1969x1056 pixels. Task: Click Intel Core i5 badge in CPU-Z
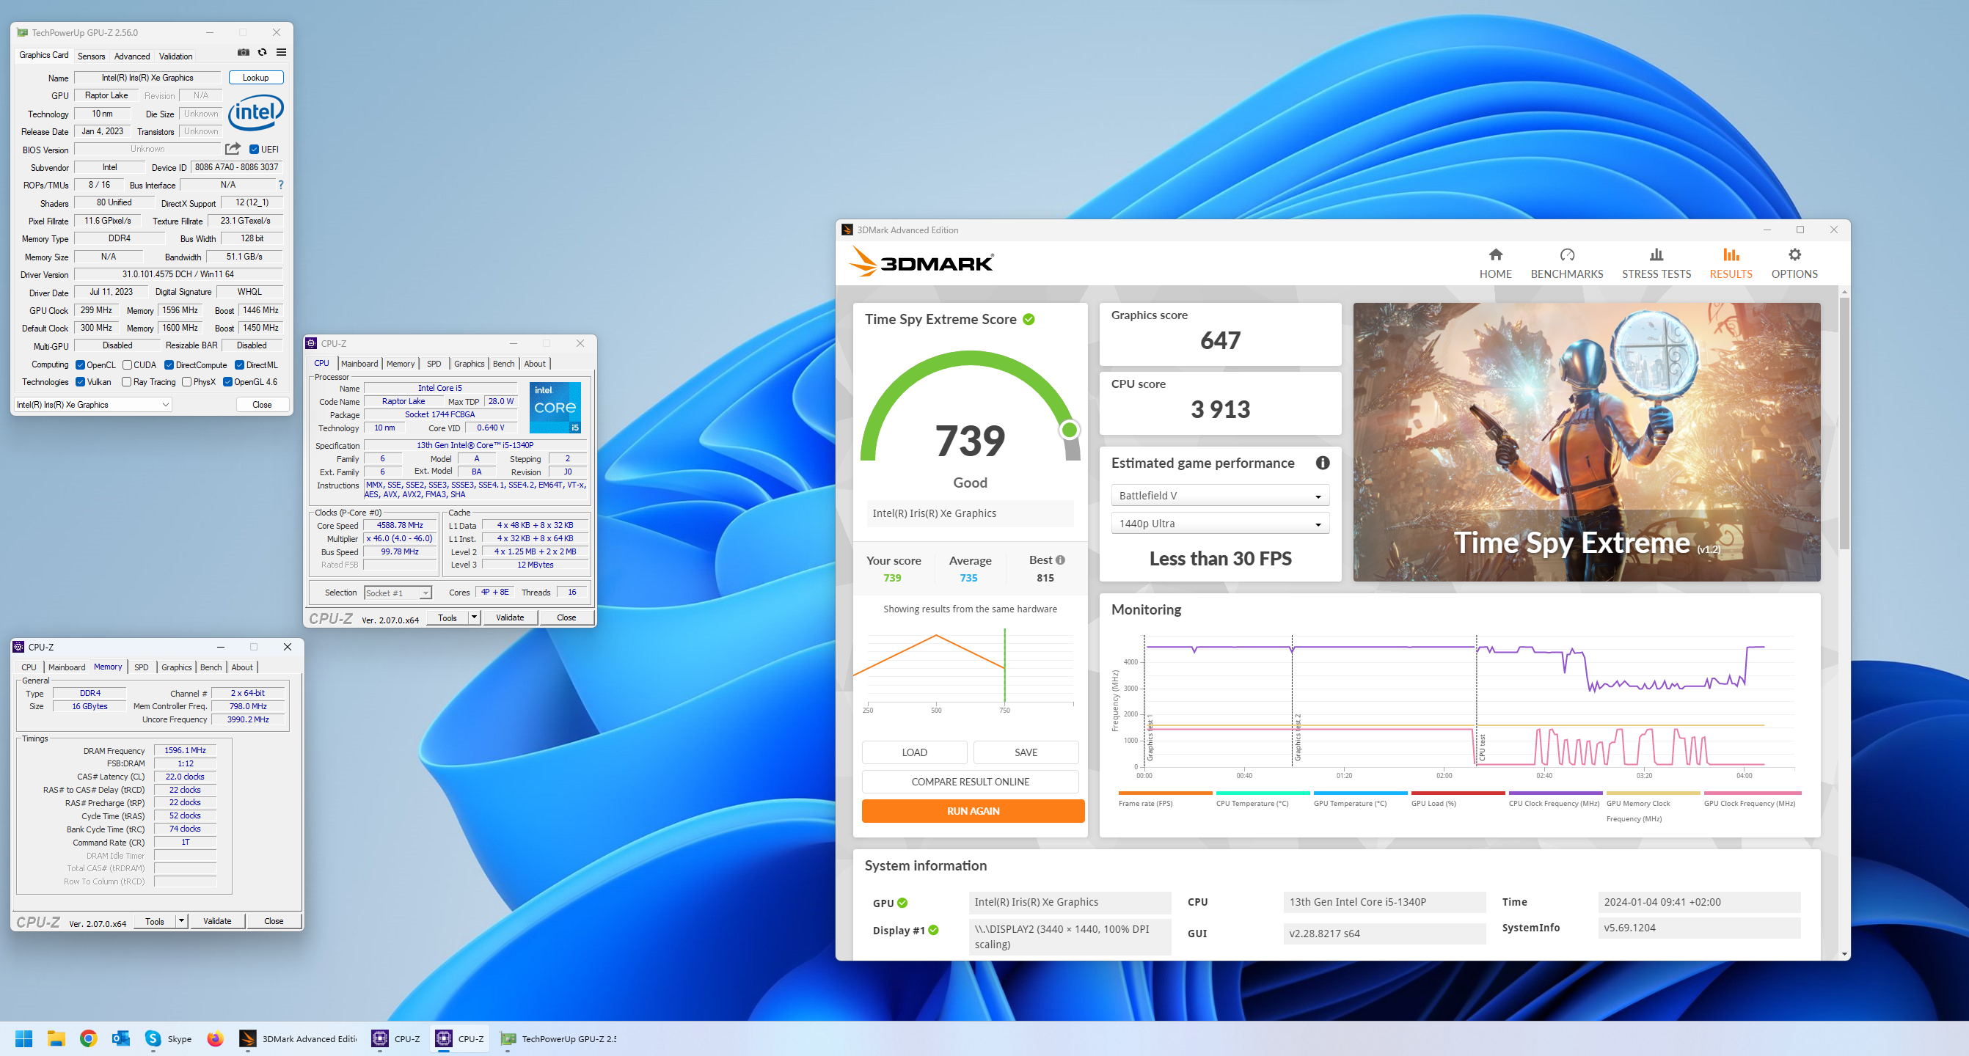[x=555, y=407]
